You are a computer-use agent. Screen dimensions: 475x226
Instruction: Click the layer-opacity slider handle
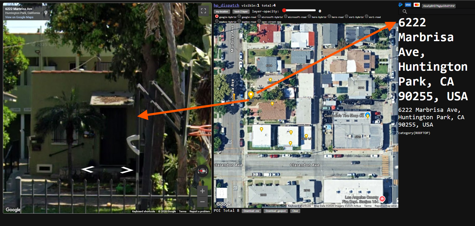284,10
